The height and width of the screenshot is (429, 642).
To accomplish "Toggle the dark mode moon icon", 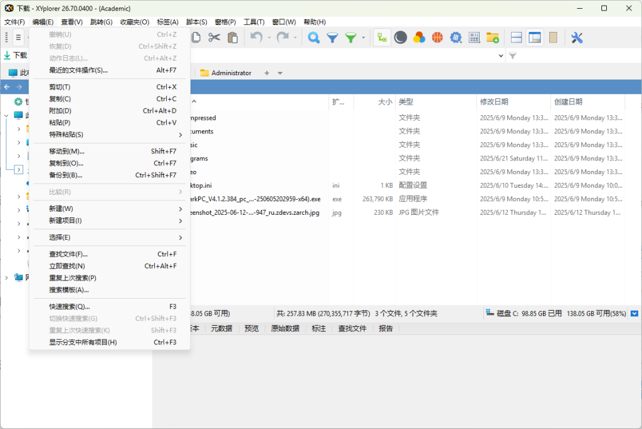I will point(401,38).
